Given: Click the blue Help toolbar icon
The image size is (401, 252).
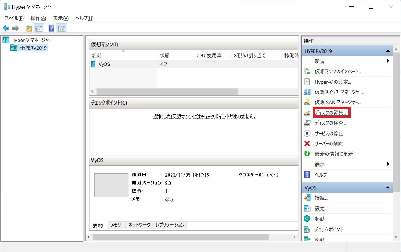Looking at the screenshot, I should tap(51, 28).
